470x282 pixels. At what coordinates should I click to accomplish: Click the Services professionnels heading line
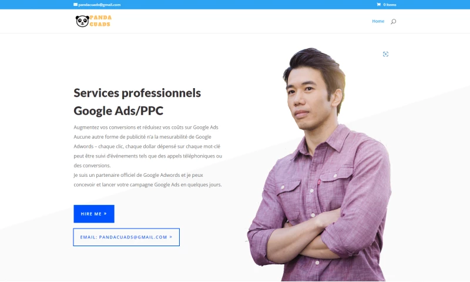pos(137,93)
